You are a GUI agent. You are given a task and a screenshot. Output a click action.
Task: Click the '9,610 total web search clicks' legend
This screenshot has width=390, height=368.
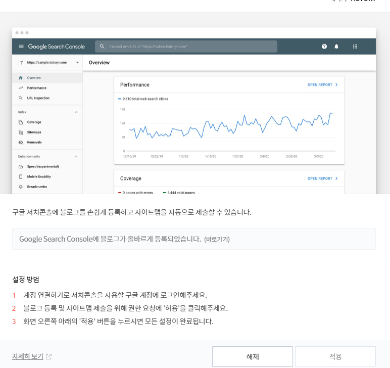[x=143, y=99]
